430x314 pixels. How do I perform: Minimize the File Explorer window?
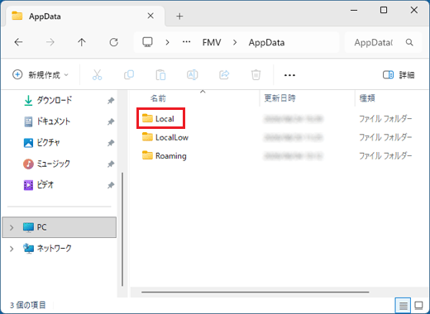pos(354,11)
